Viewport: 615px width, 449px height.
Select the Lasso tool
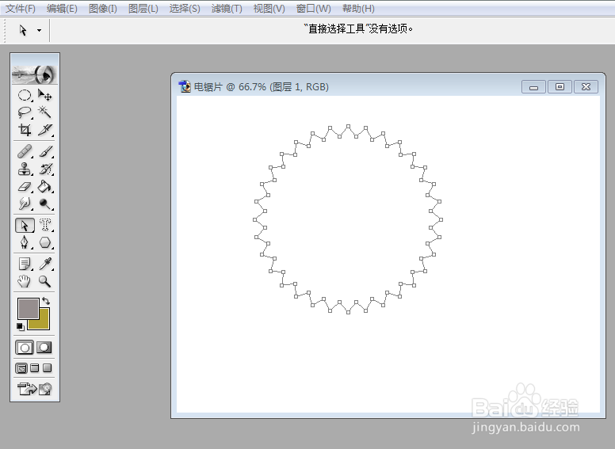25,112
